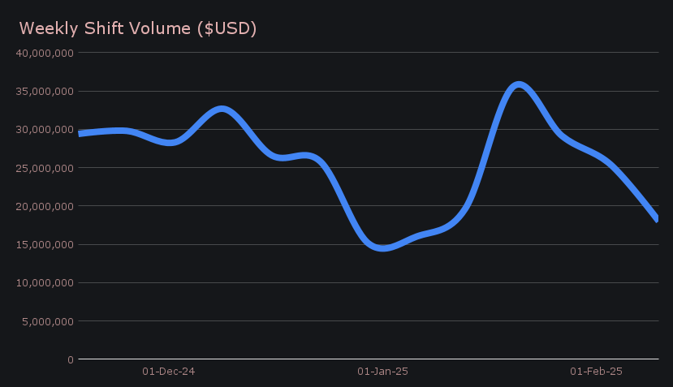Click the 10,000,000 y-axis label

click(x=45, y=282)
